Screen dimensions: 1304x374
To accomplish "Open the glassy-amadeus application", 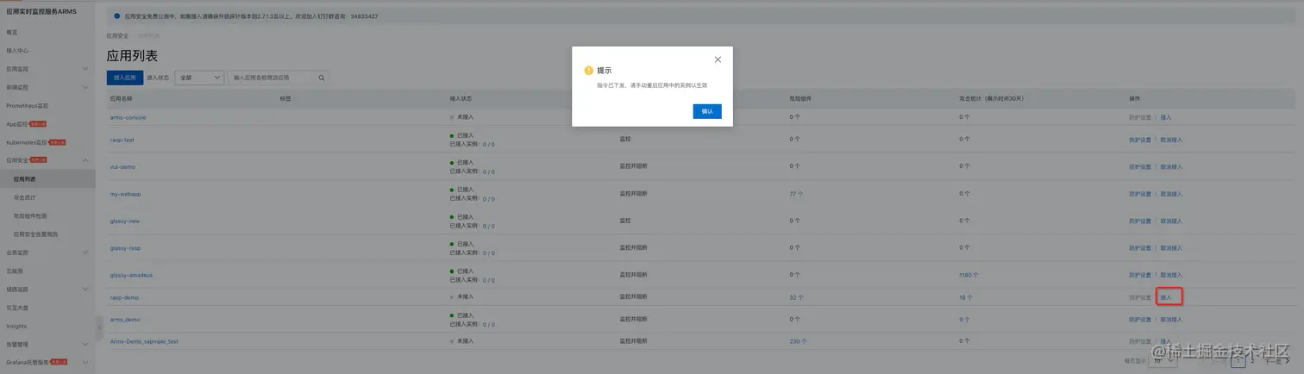I will pos(131,275).
